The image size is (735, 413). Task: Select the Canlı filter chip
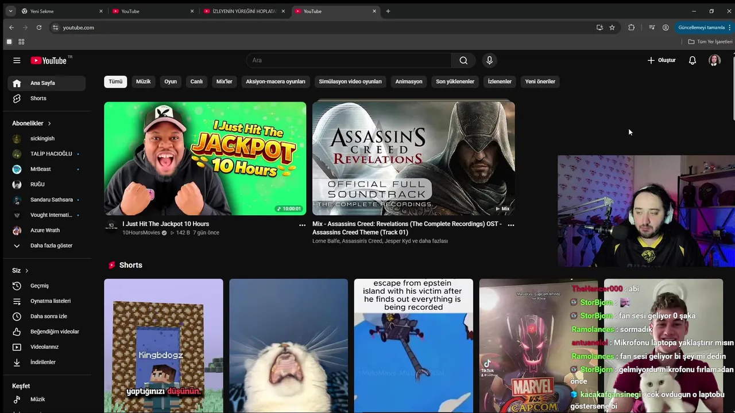pyautogui.click(x=196, y=81)
